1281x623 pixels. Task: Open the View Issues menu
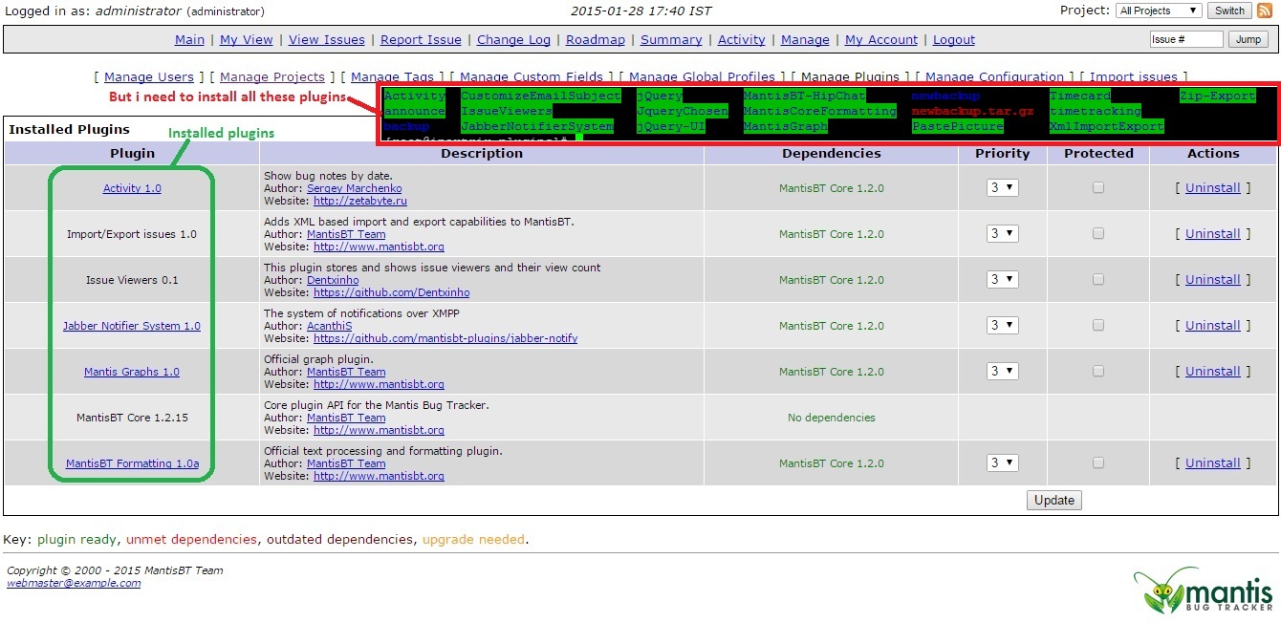326,40
